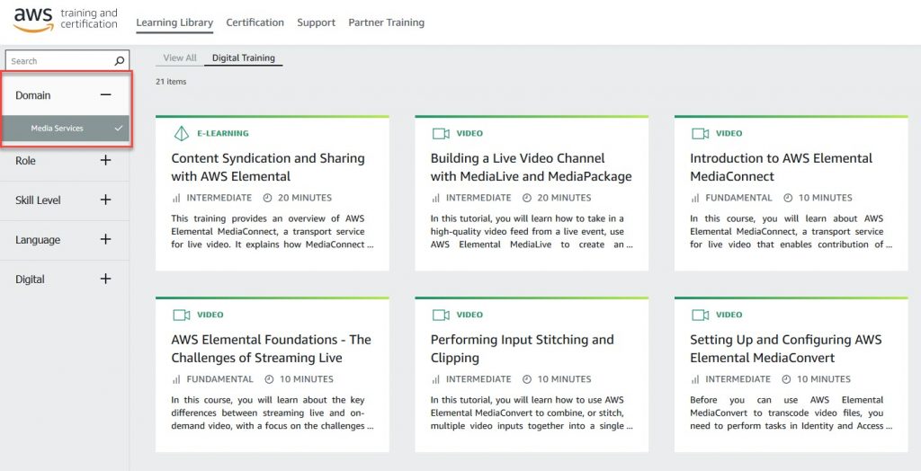The image size is (921, 471).
Task: Click the '21 items' count text
Action: coord(171,82)
